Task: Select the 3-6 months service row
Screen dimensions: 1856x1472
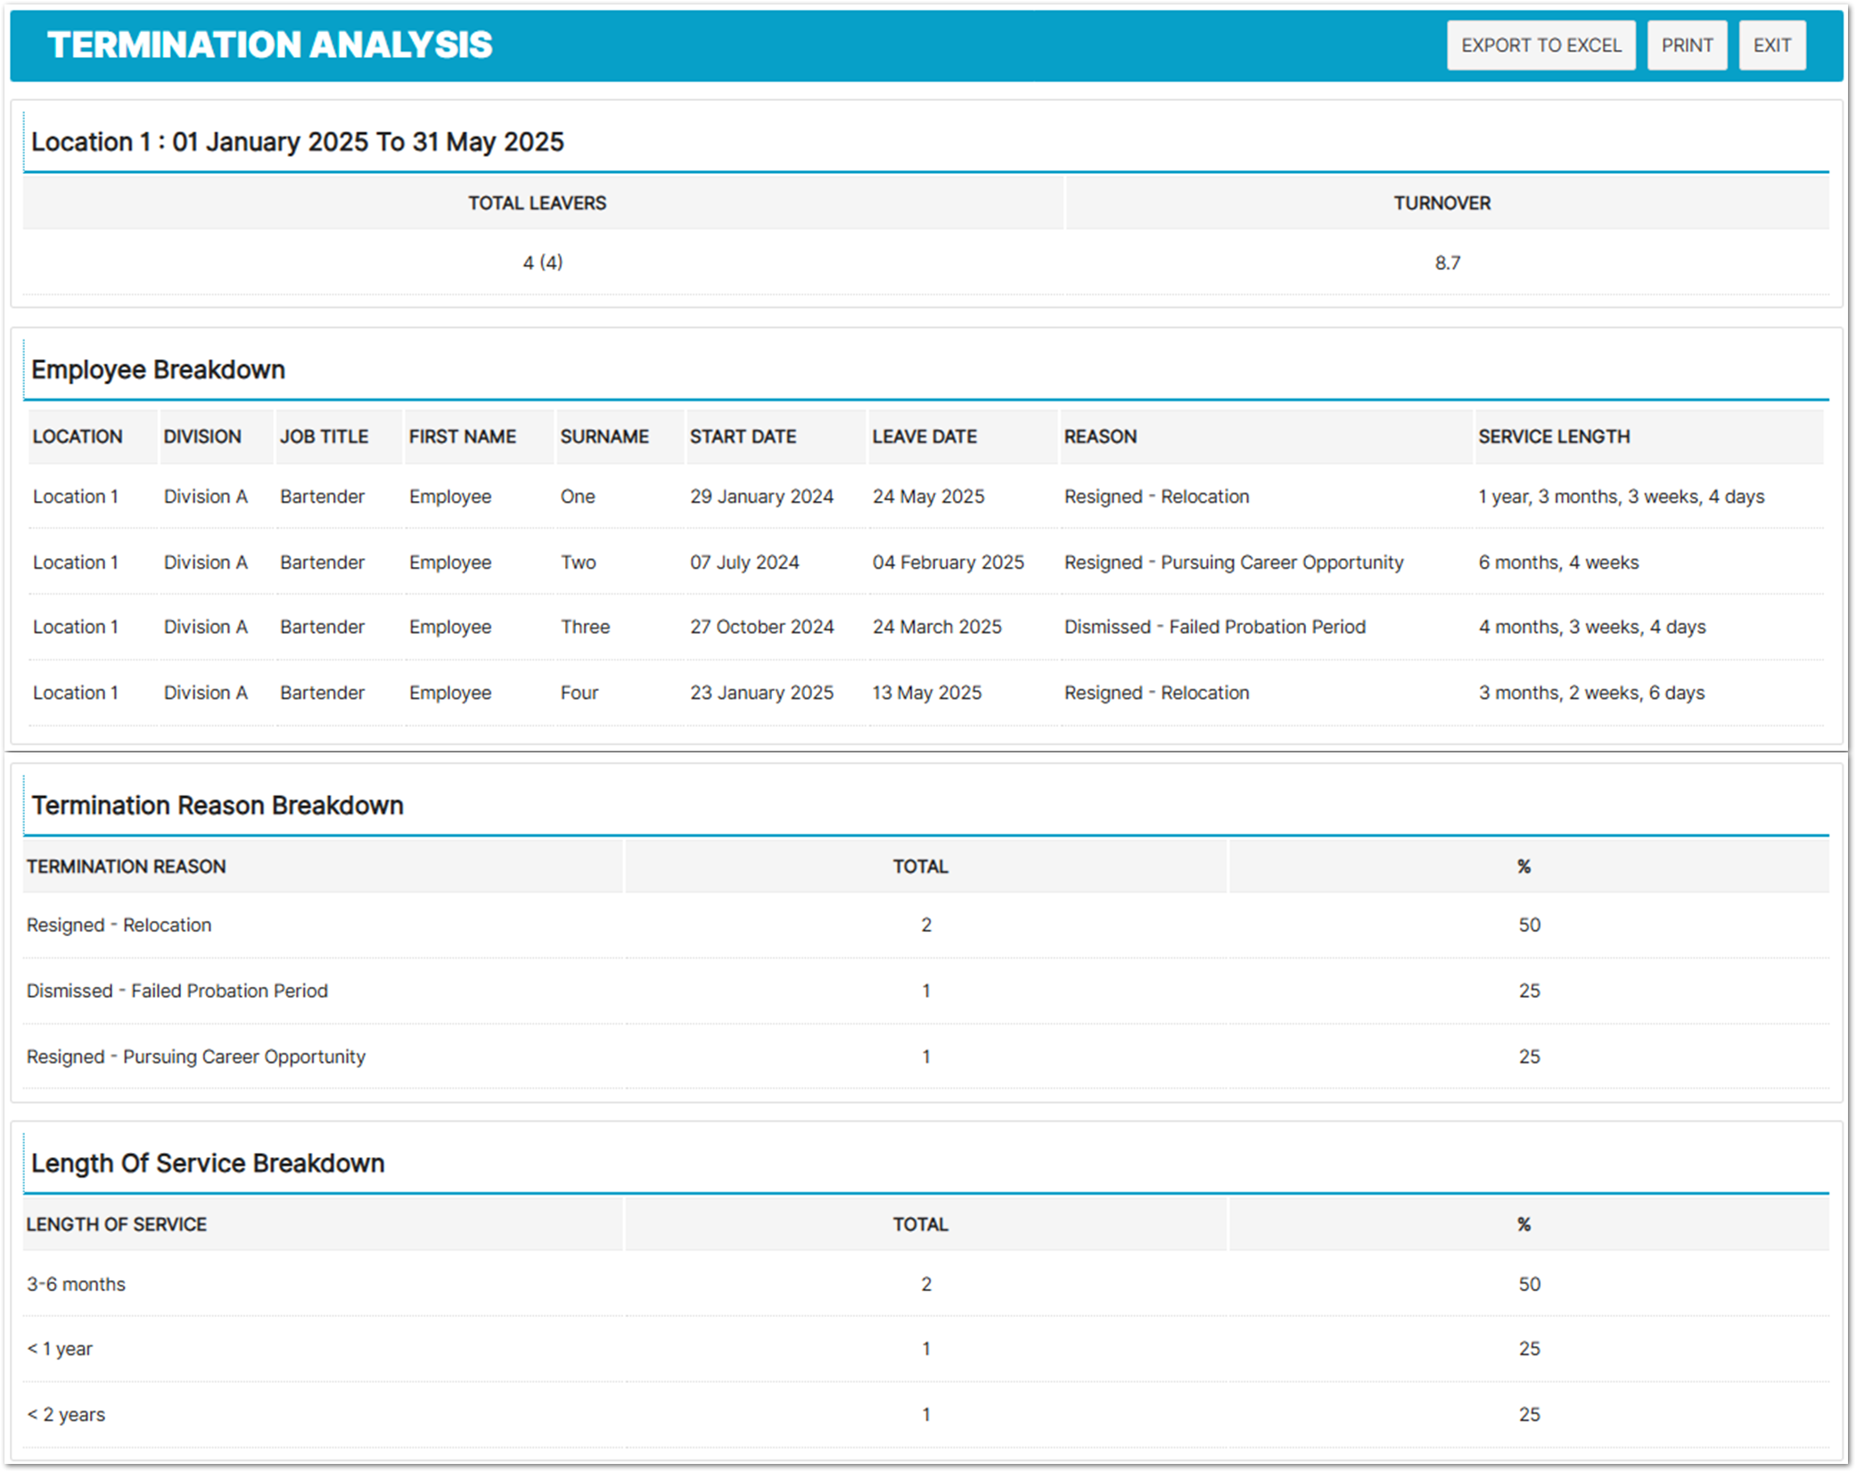Action: pos(76,1285)
